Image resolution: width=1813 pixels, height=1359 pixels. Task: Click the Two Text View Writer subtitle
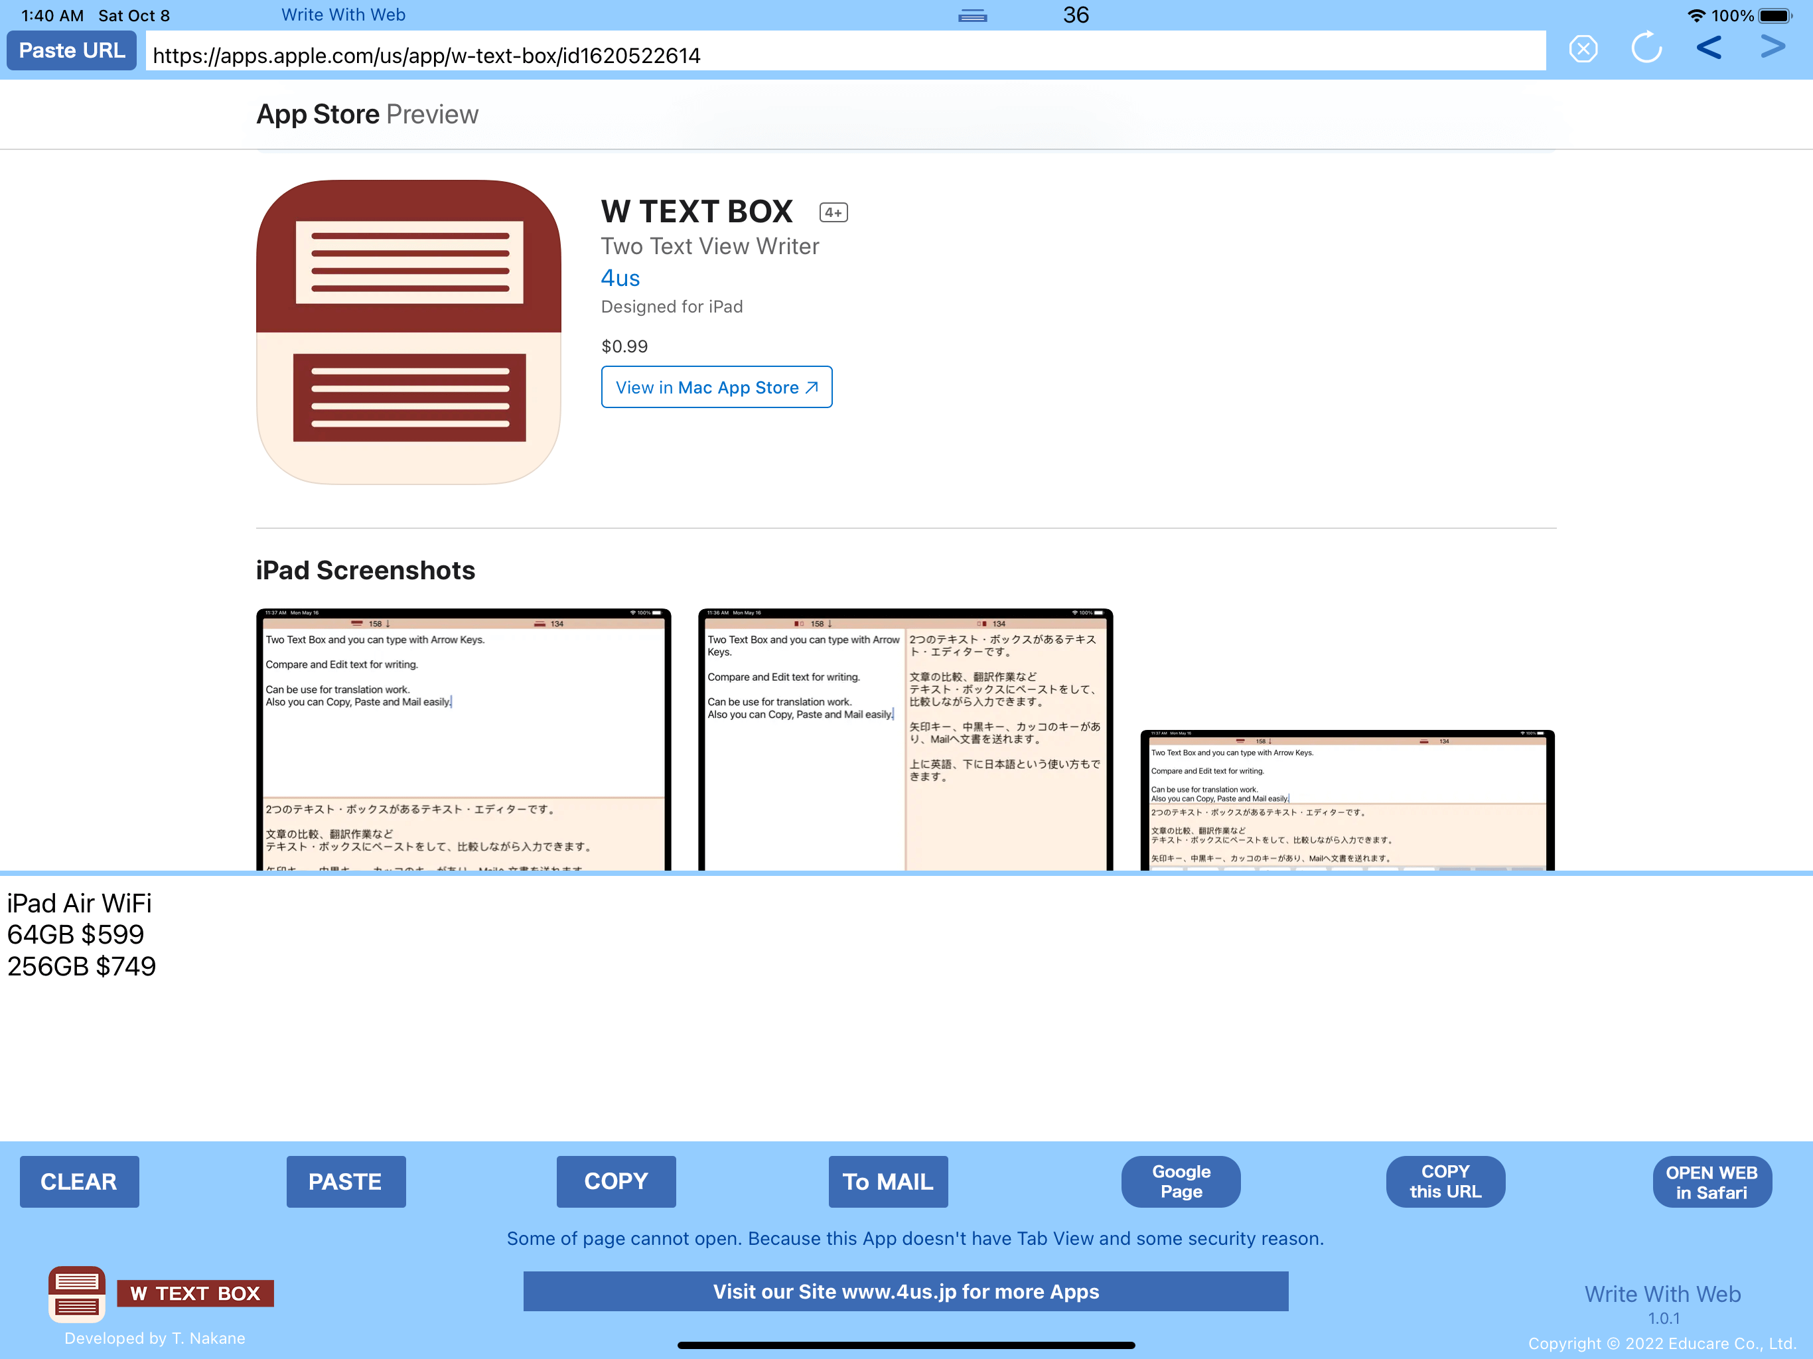tap(710, 246)
